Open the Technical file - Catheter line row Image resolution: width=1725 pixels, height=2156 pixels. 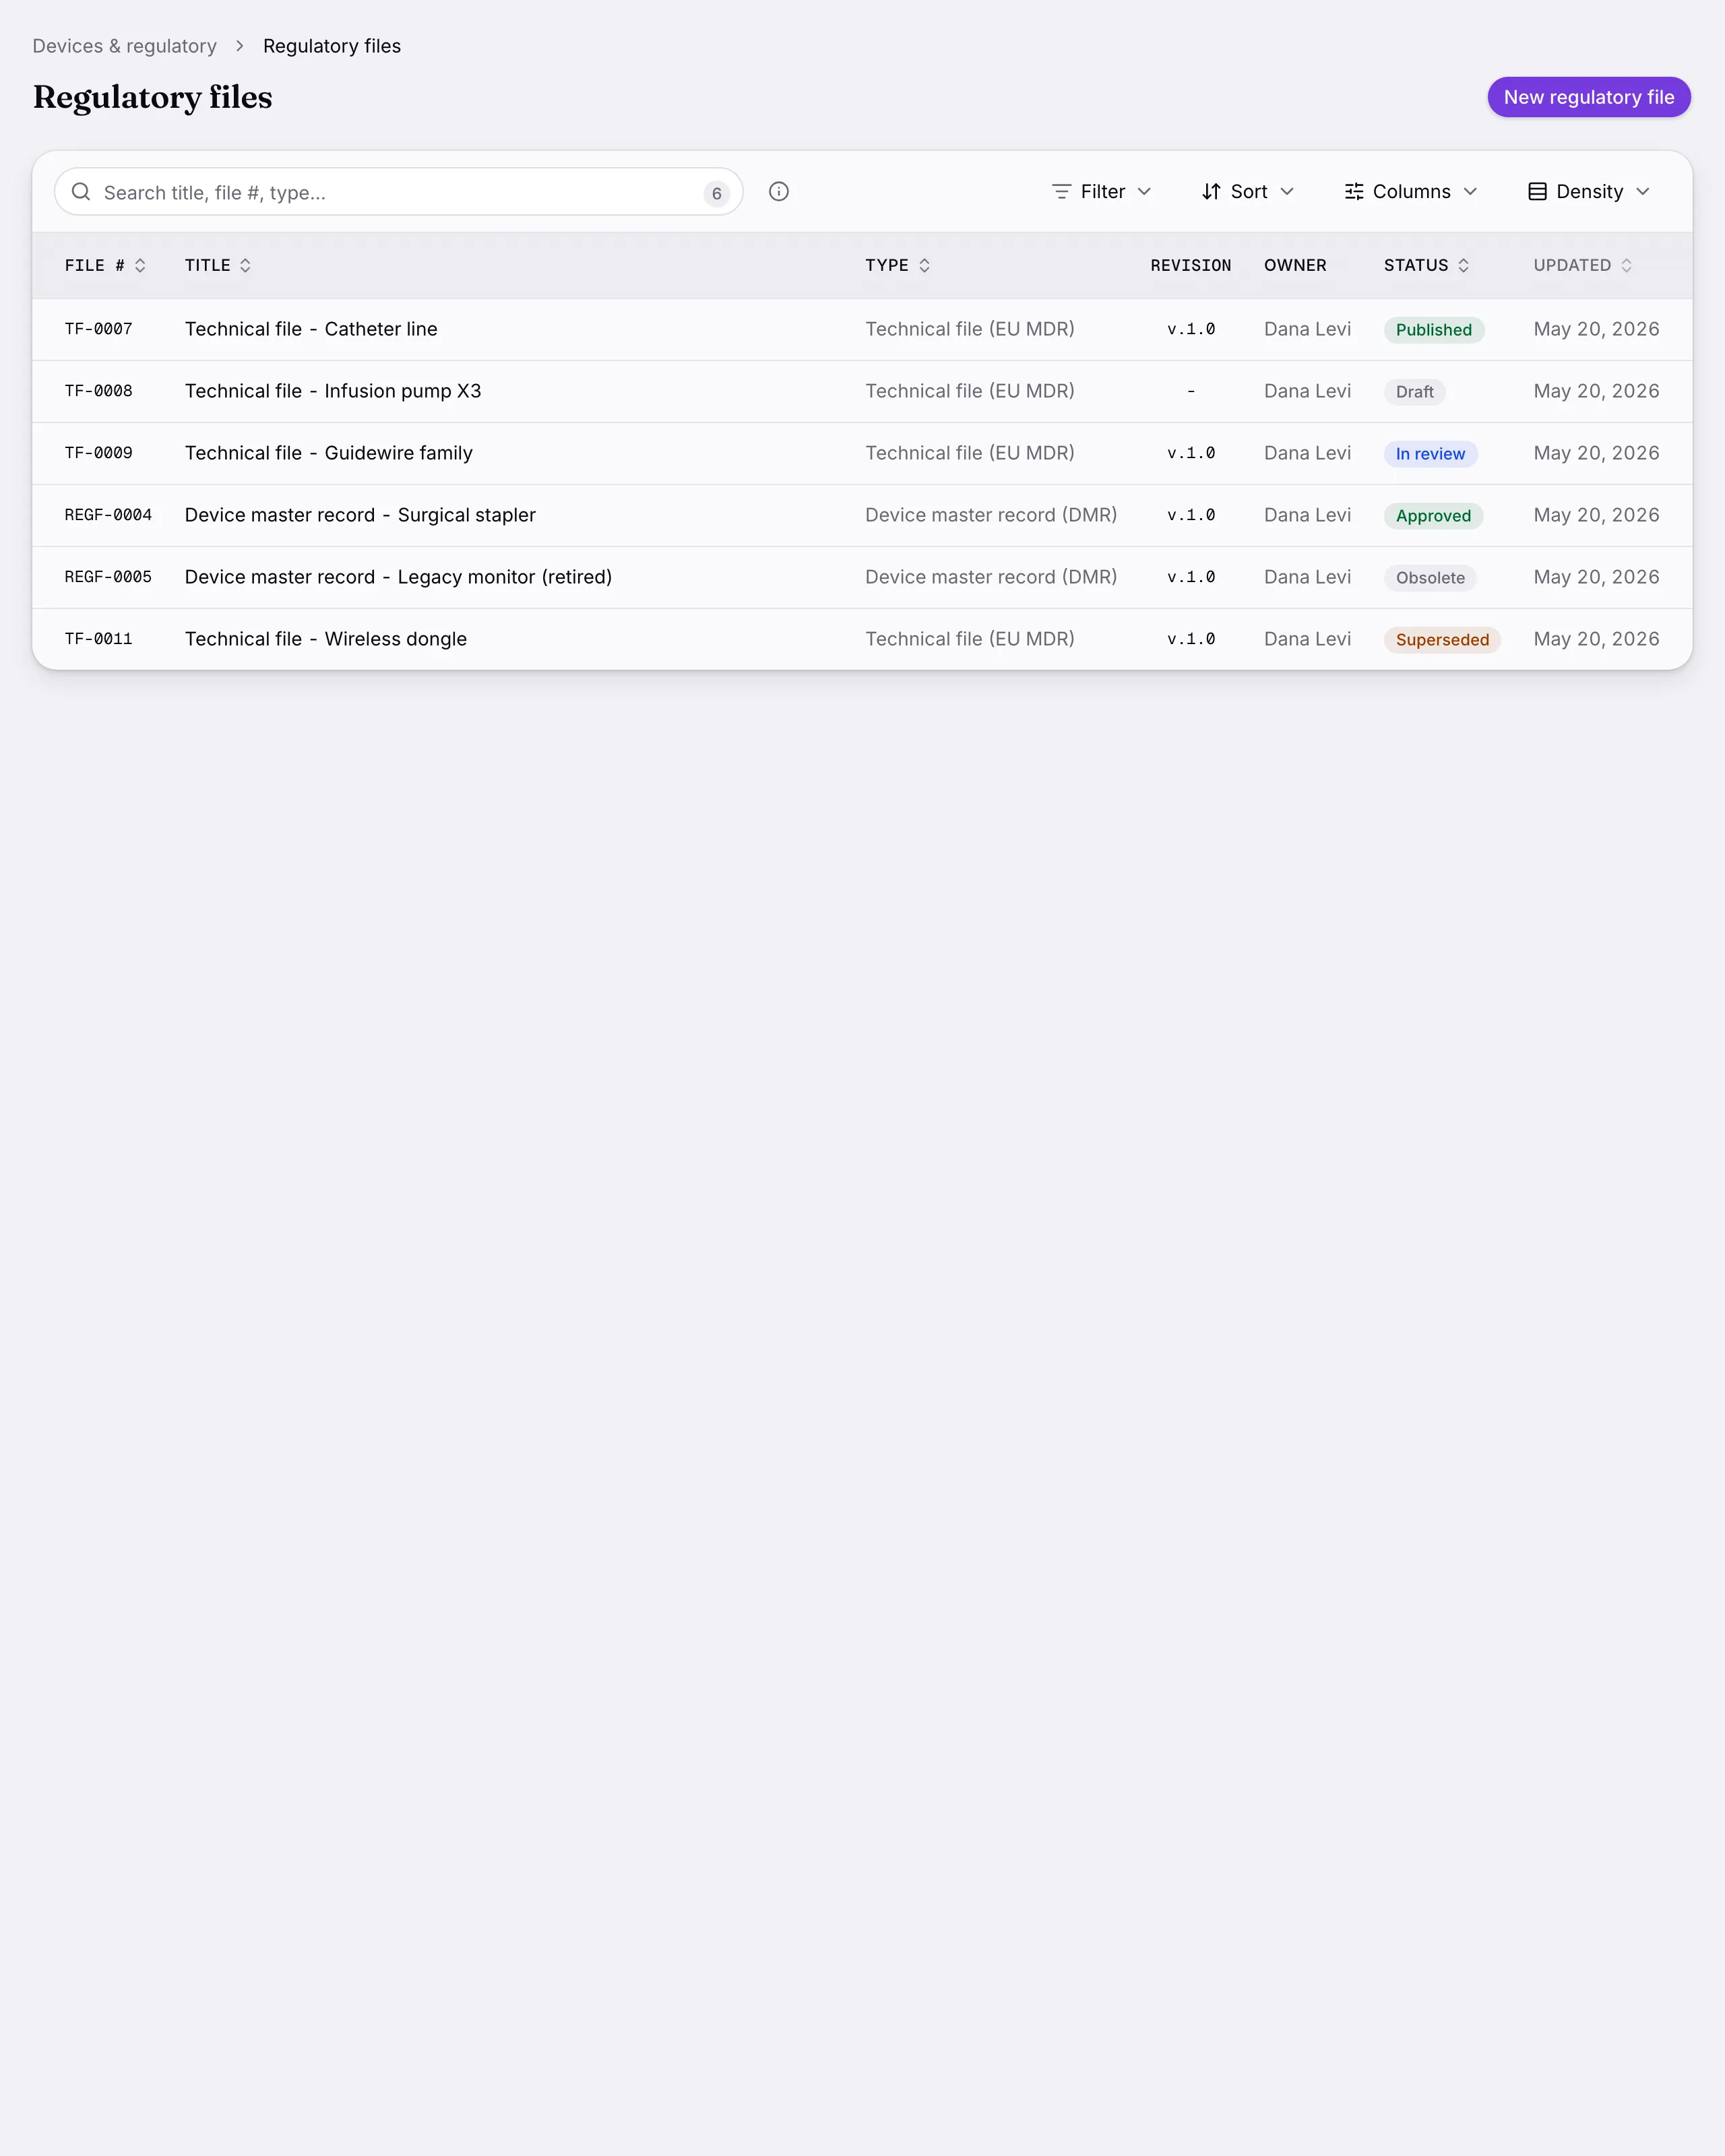[x=862, y=329]
